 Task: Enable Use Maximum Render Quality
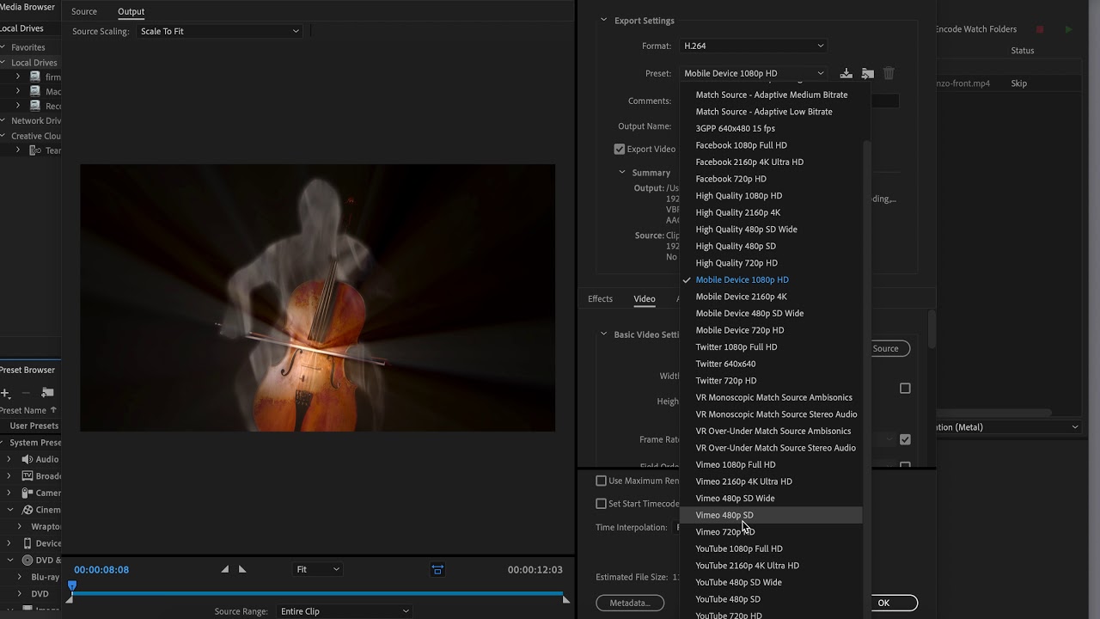pos(602,481)
